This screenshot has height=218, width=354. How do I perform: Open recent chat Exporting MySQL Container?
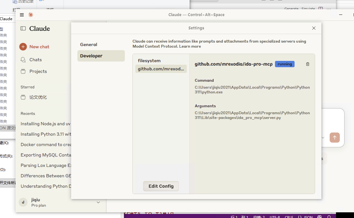[46, 155]
